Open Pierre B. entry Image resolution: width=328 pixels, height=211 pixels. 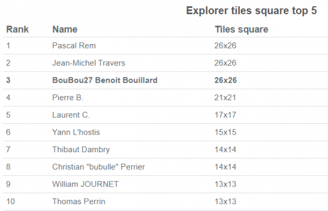point(67,97)
